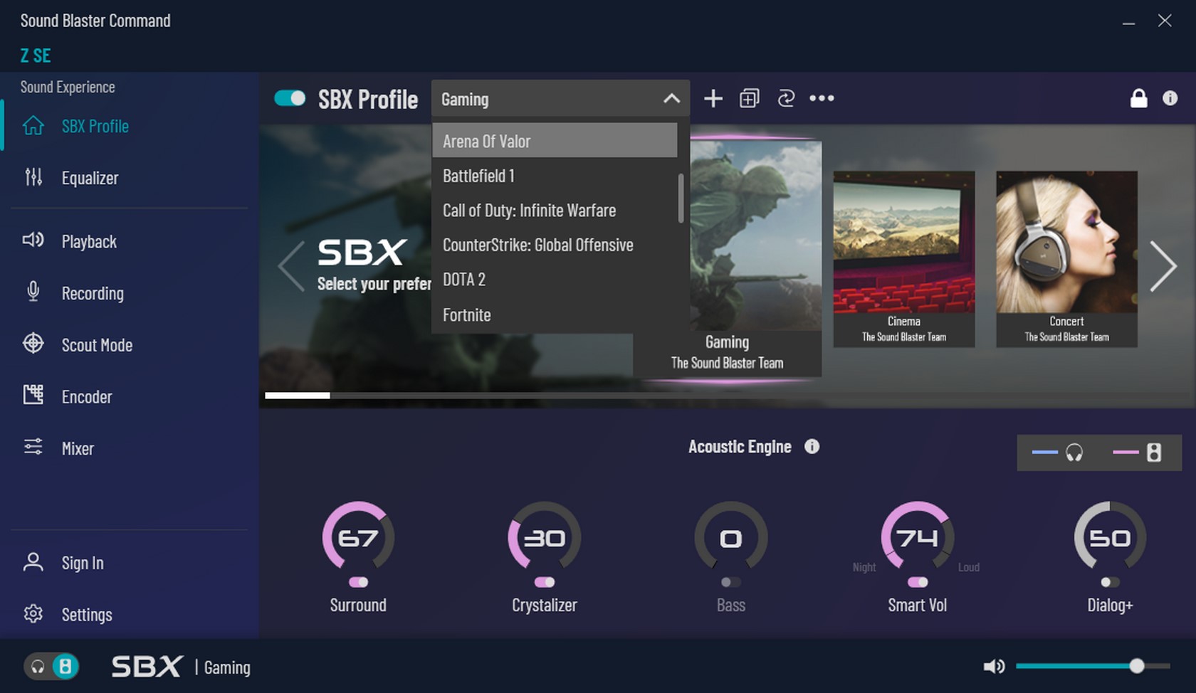Toggle the Smart Vol switch

(x=918, y=582)
